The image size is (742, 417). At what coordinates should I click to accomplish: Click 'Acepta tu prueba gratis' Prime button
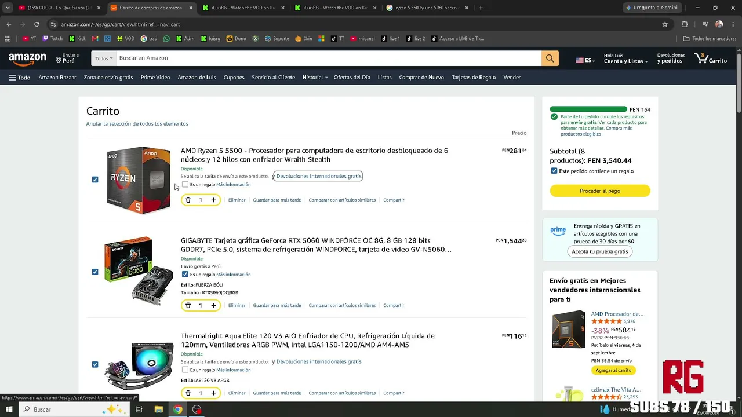[x=600, y=251]
